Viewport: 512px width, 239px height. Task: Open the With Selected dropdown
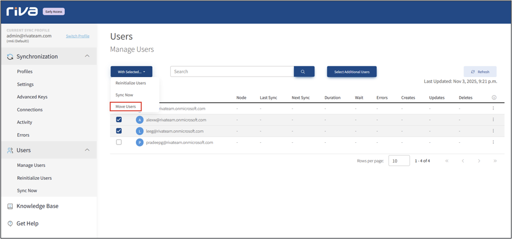click(131, 72)
